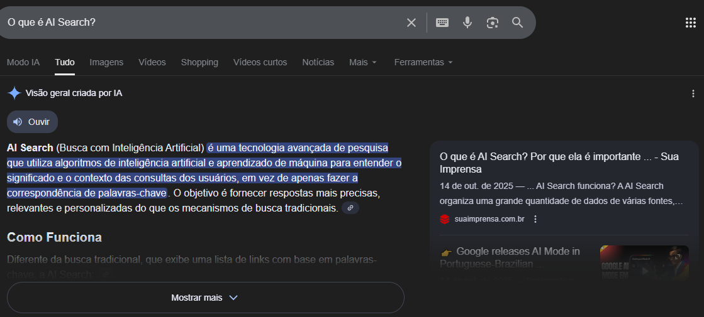Play audio with Ouvir button

pos(32,122)
